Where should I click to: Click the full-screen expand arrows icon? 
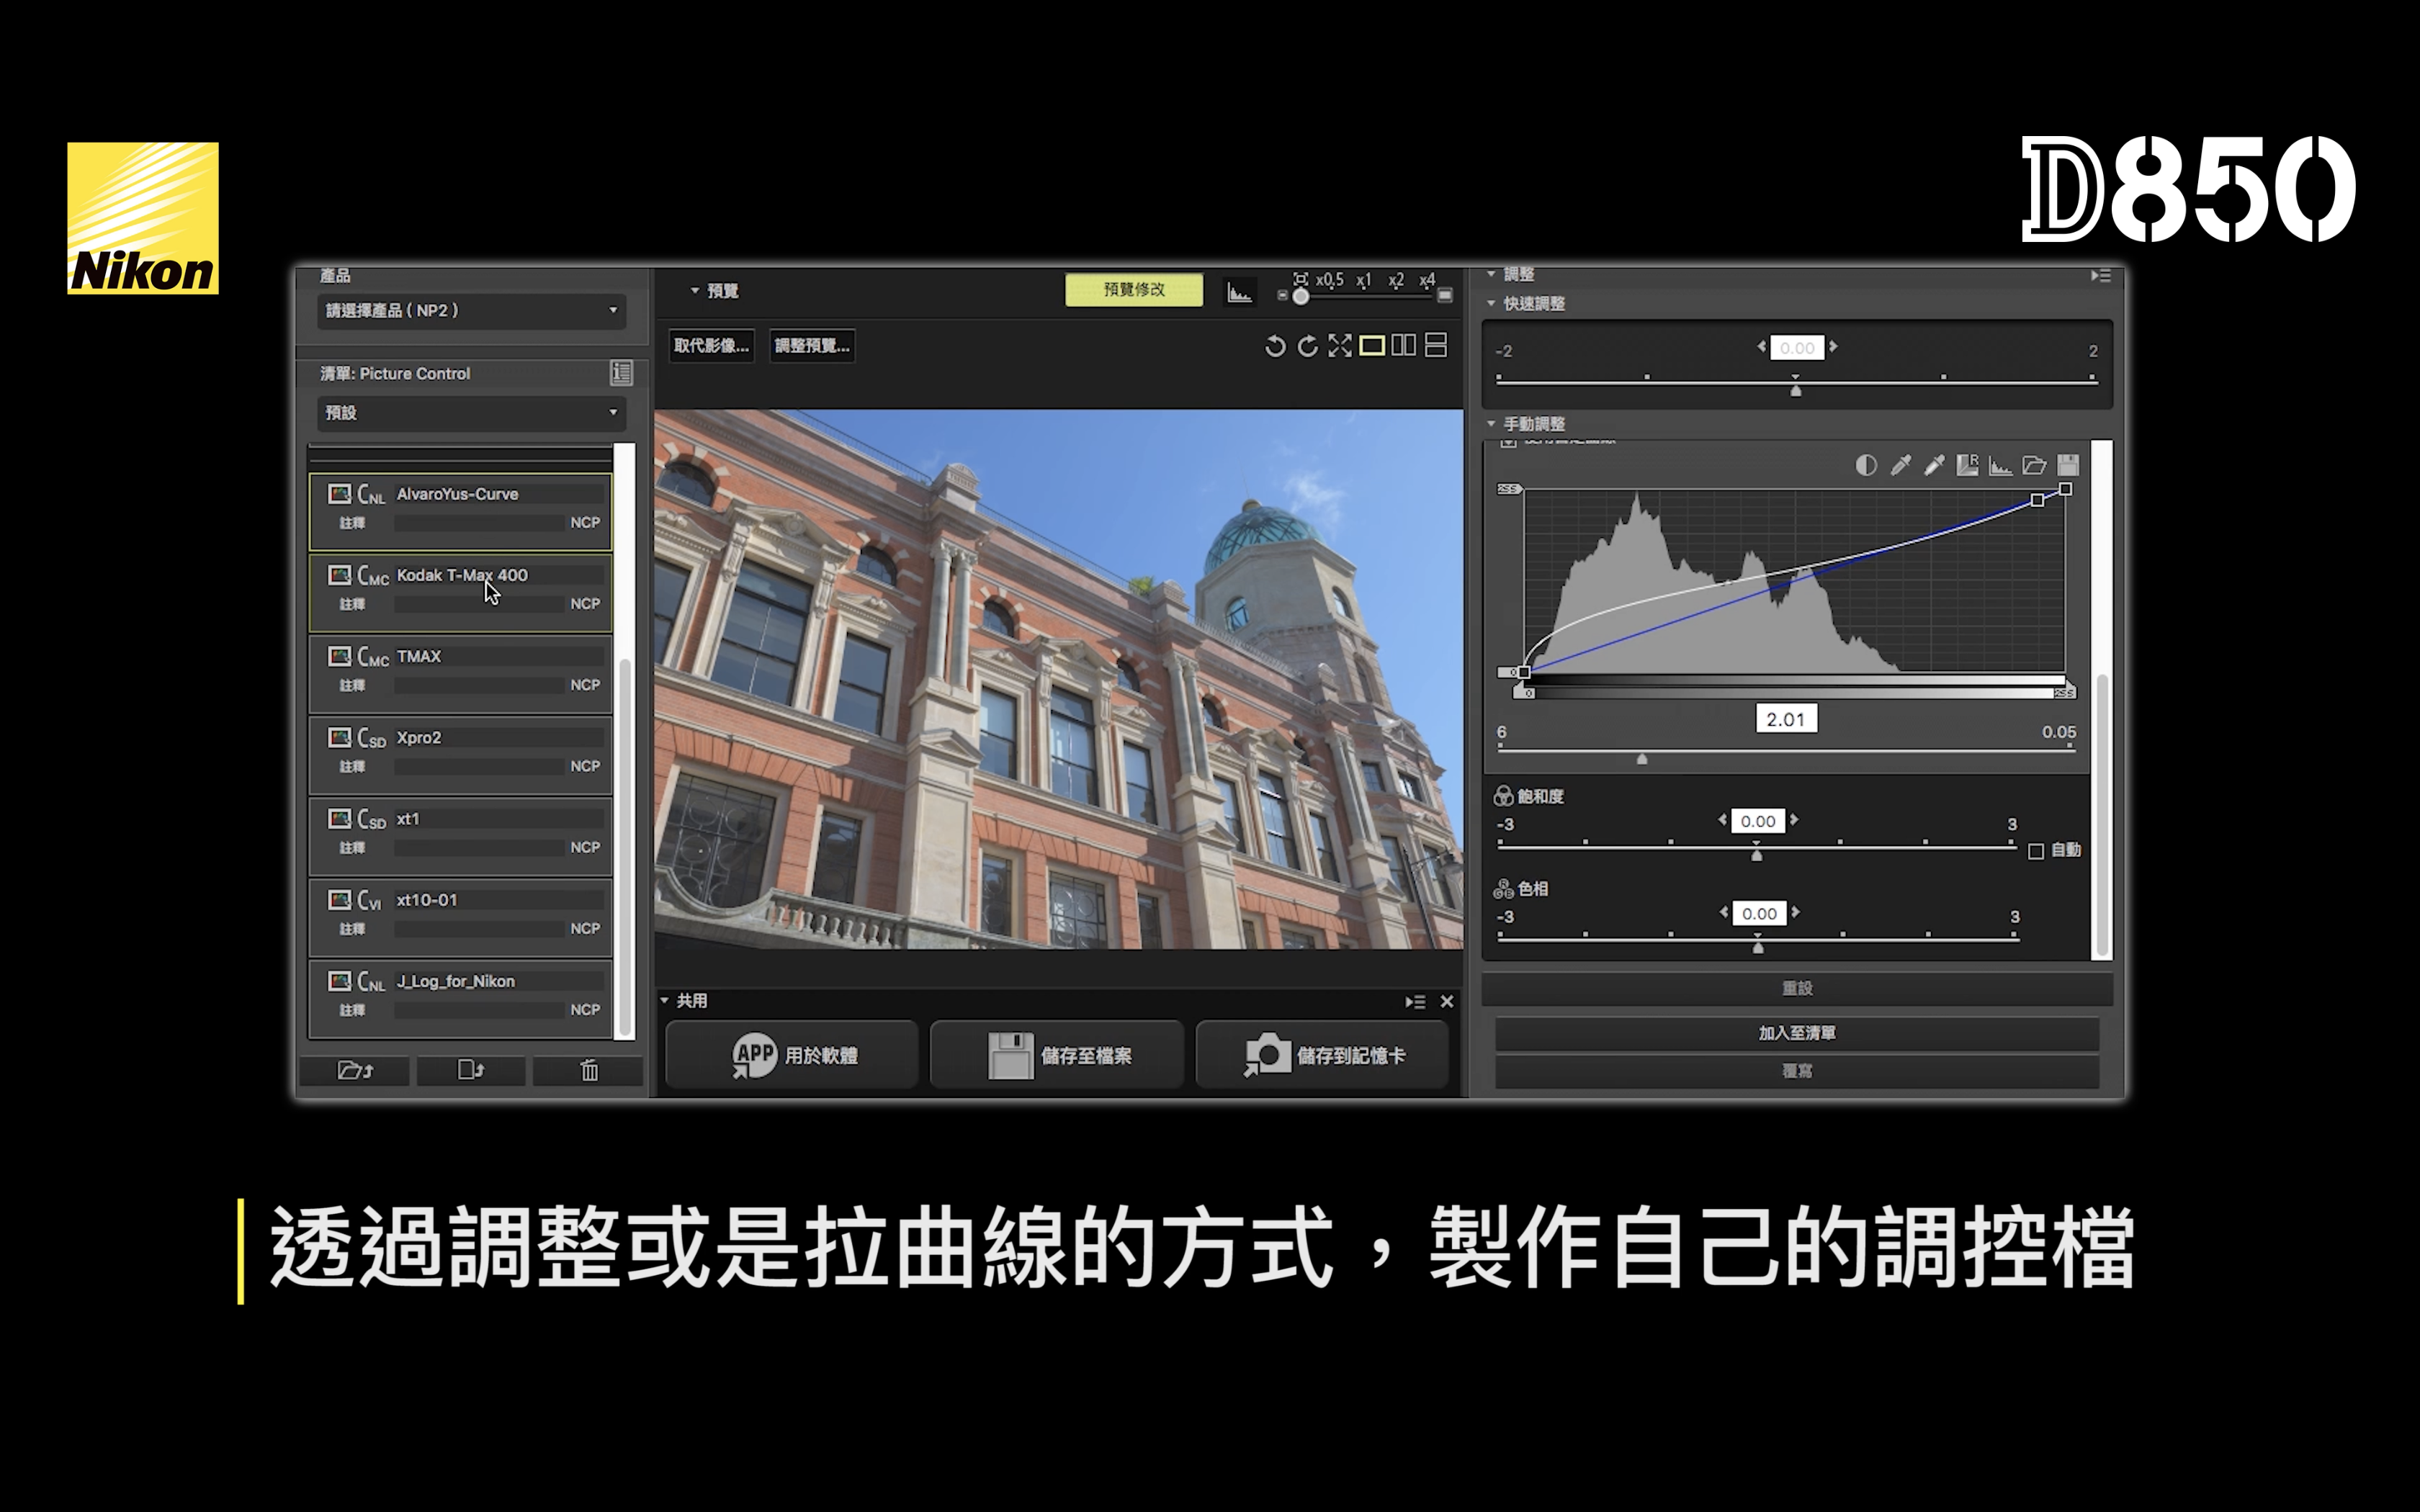pos(1339,346)
